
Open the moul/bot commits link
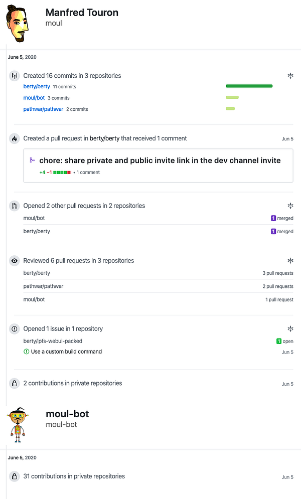(x=34, y=98)
